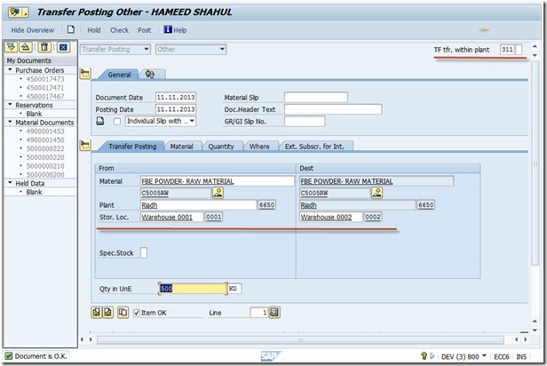Click Doc.Header Text field
547x366 pixels.
[333, 109]
